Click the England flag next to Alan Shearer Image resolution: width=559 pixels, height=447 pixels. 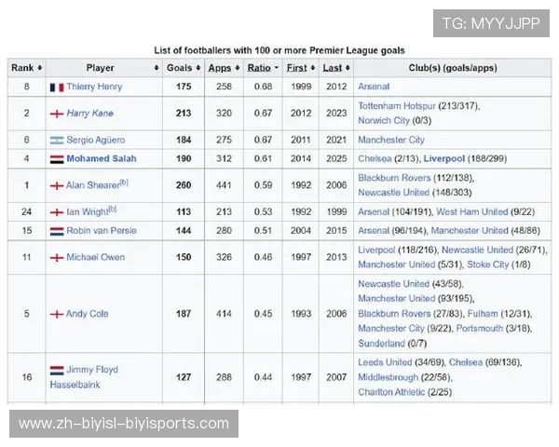coord(57,185)
